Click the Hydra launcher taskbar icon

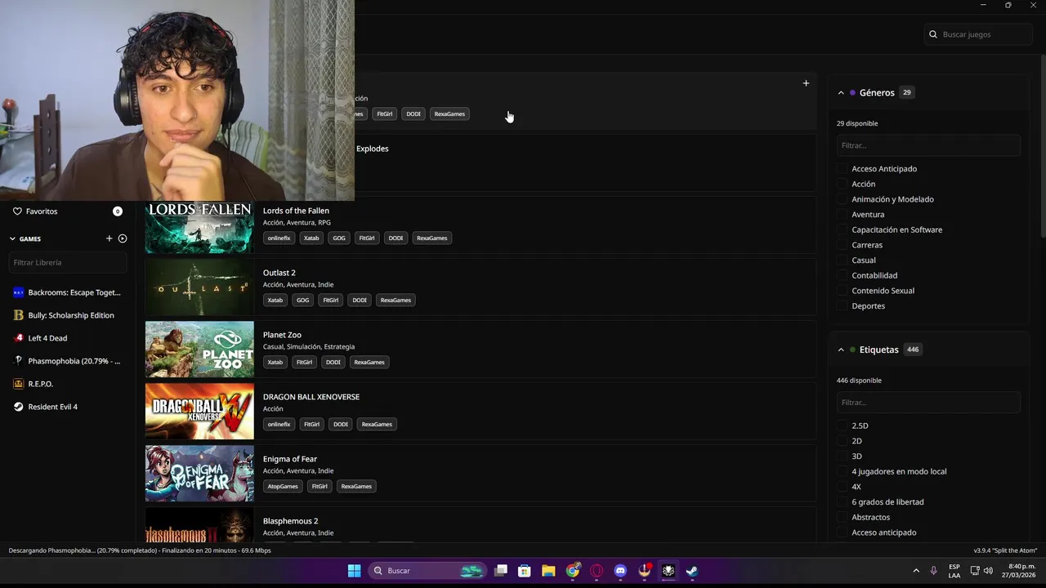(668, 571)
